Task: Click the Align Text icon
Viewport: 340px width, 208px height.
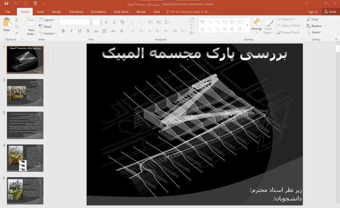Action: (191, 26)
